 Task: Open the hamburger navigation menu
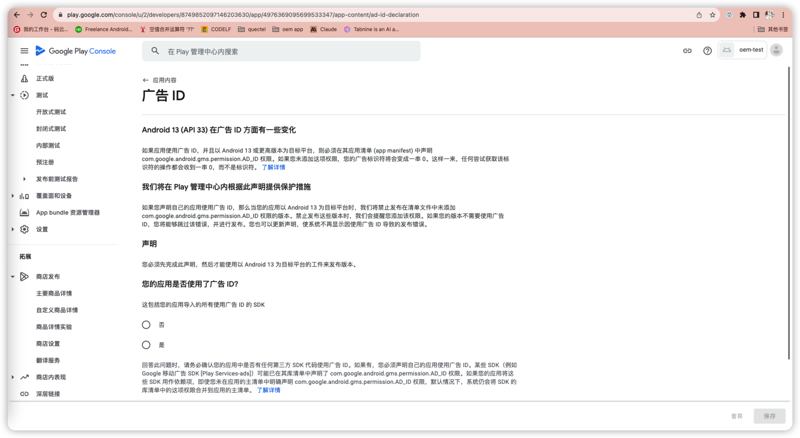click(24, 51)
